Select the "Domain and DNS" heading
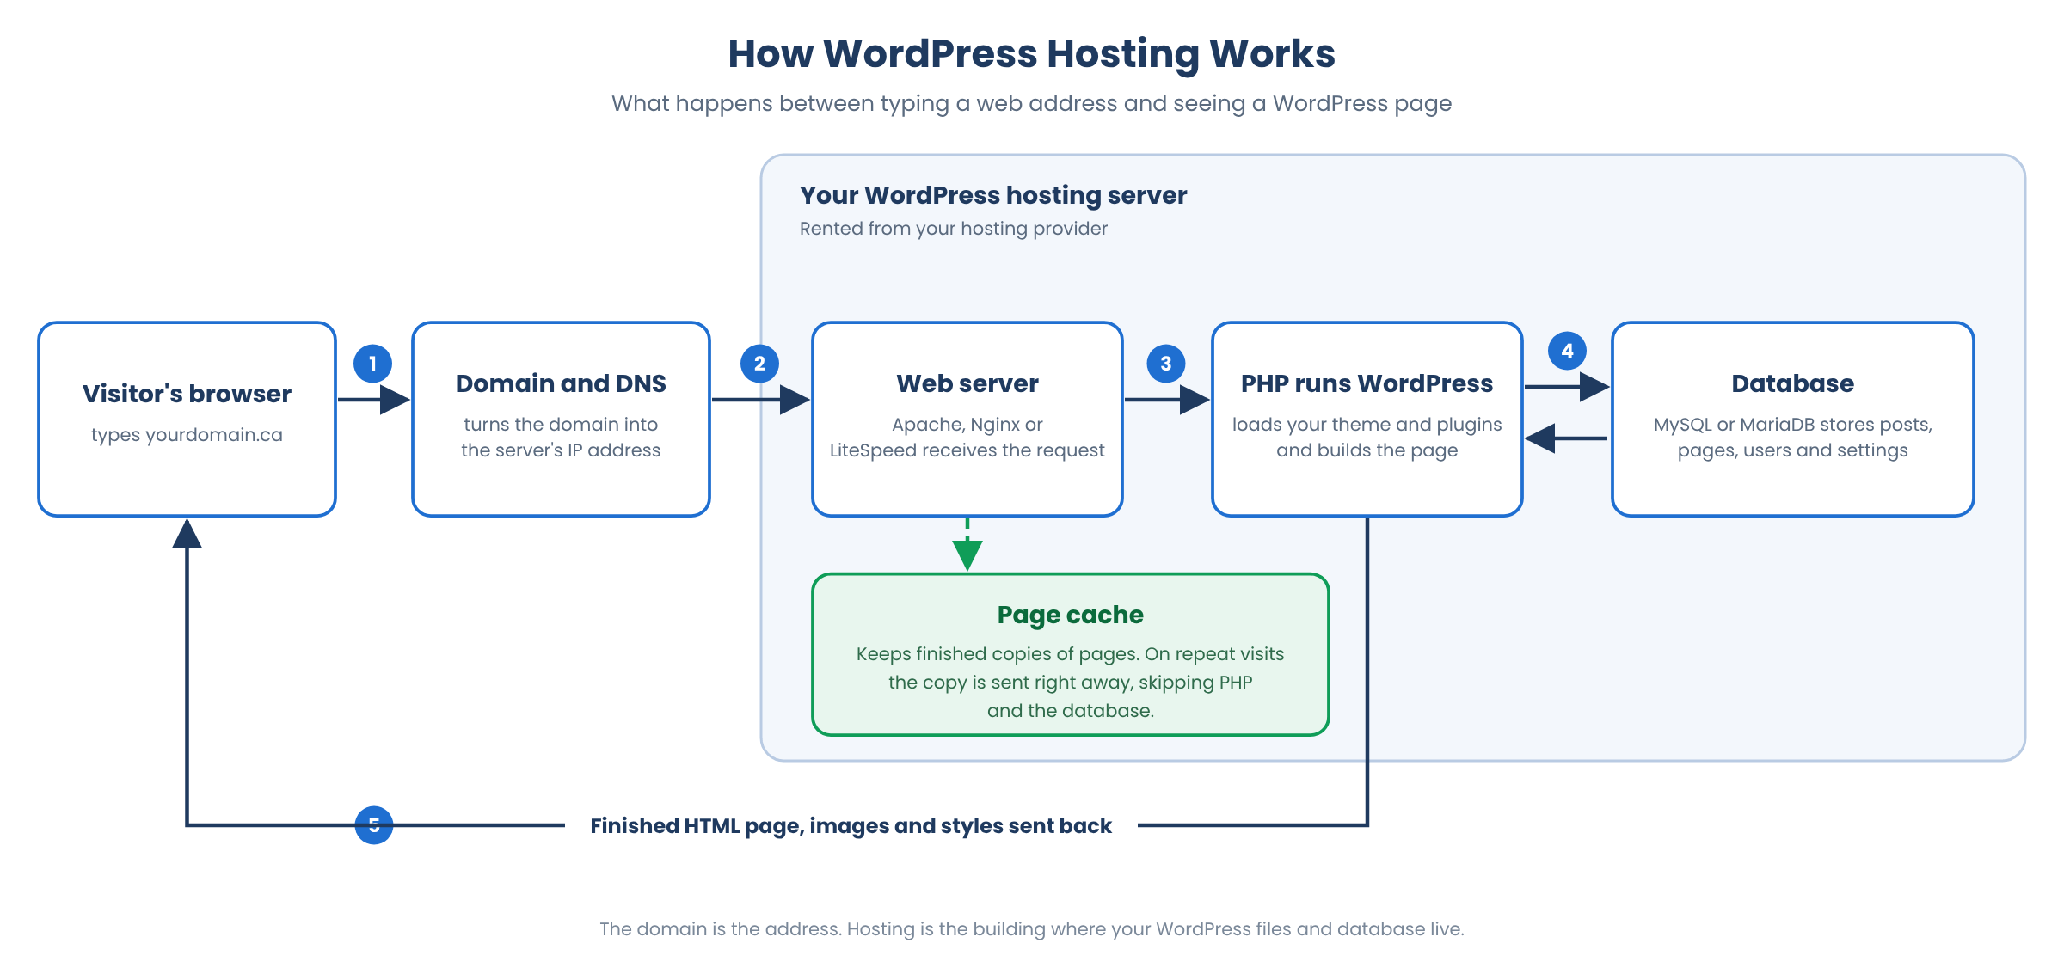 point(561,383)
